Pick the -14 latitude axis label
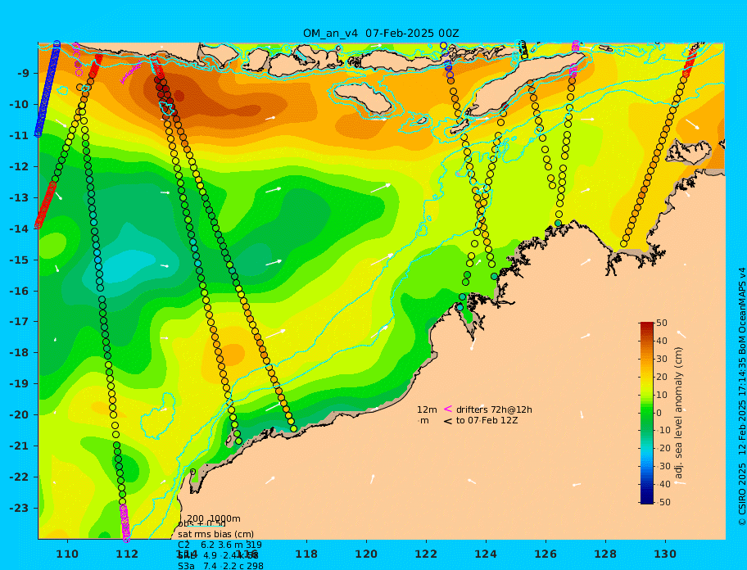Image resolution: width=747 pixels, height=570 pixels. [19, 228]
